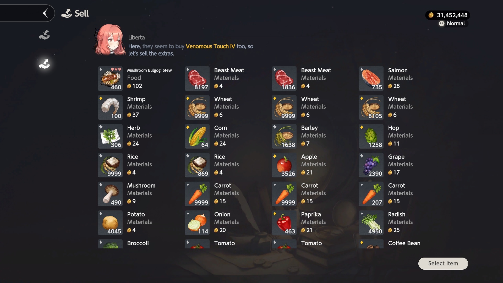The width and height of the screenshot is (503, 283).
Task: Click the Onion item icon
Action: 197,223
